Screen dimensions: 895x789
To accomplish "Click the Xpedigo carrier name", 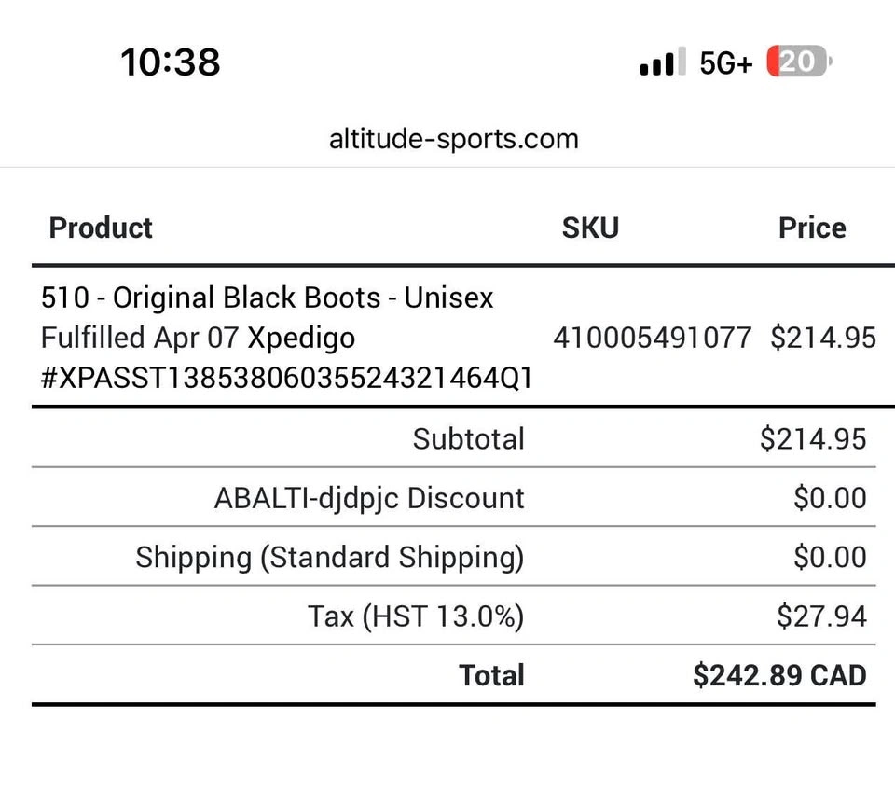I will click(301, 337).
